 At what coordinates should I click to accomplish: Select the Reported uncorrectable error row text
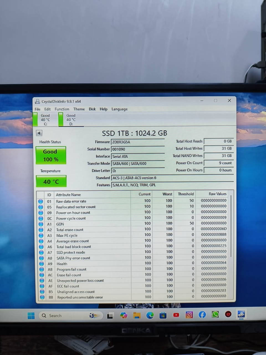80,297
